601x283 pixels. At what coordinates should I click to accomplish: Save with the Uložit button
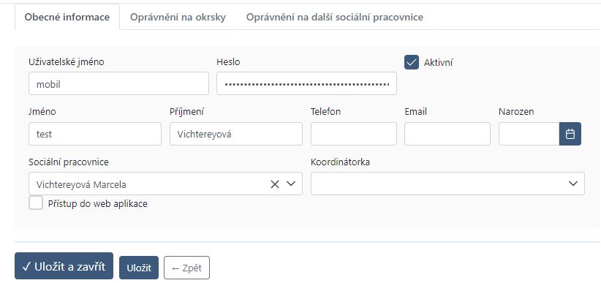point(139,268)
